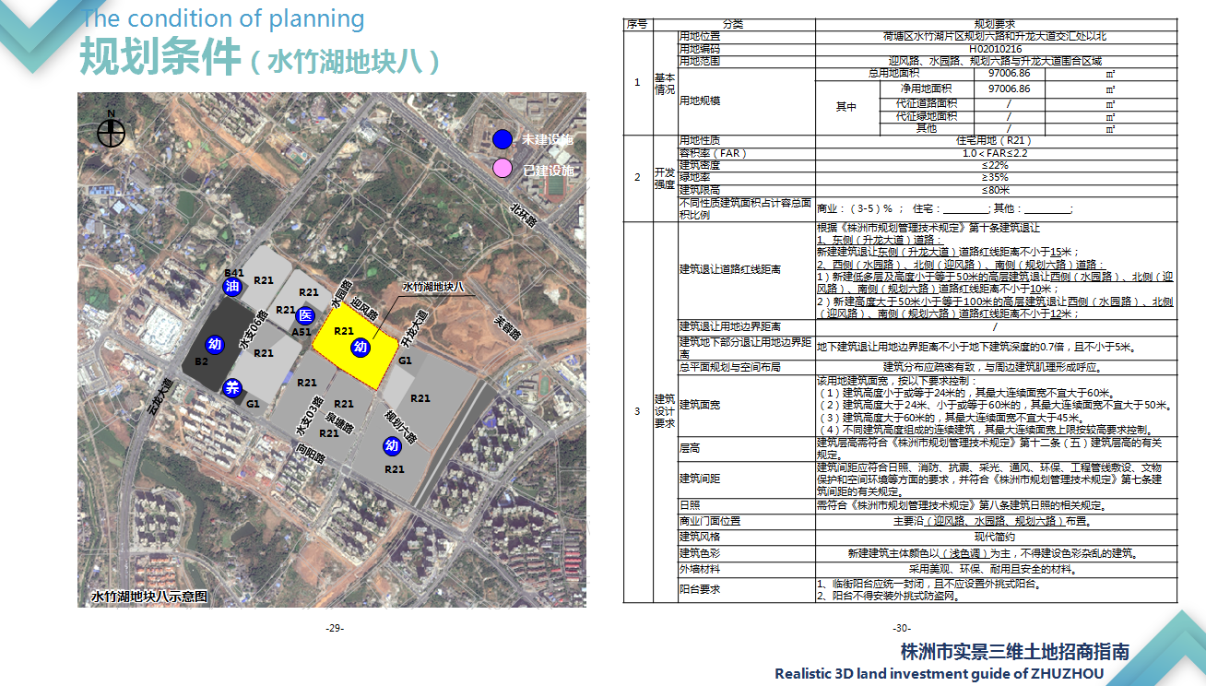Select the blue 油 gas station marker
The height and width of the screenshot is (686, 1206).
(232, 287)
